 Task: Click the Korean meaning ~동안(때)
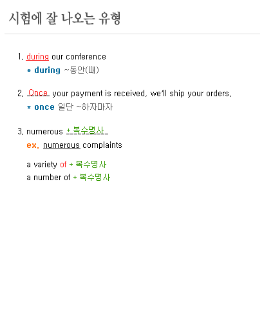[82, 70]
